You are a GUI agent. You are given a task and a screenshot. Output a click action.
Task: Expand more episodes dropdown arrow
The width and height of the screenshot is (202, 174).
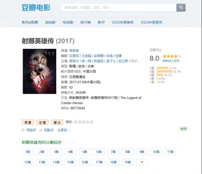[x=142, y=162]
